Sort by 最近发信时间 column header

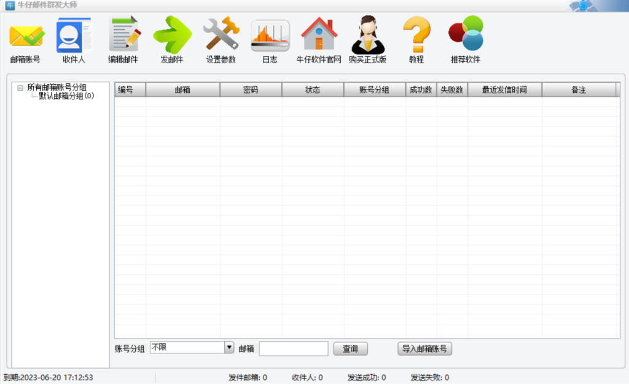click(504, 90)
